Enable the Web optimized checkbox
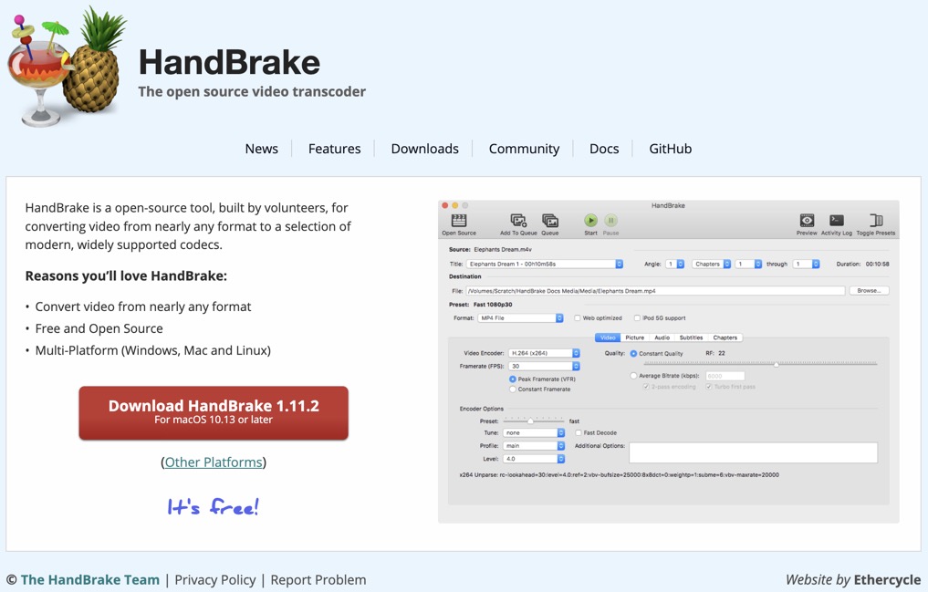 577,318
